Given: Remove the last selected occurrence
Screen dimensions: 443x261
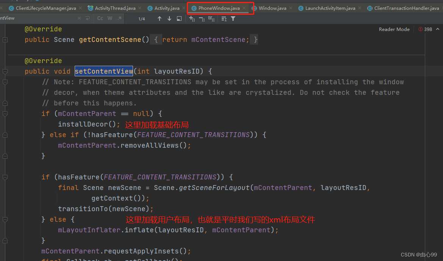Looking at the screenshot, I should [x=202, y=18].
